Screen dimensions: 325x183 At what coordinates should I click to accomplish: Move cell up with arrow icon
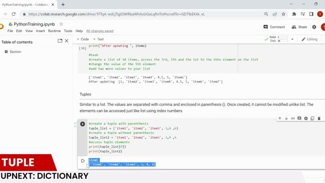pos(280,118)
